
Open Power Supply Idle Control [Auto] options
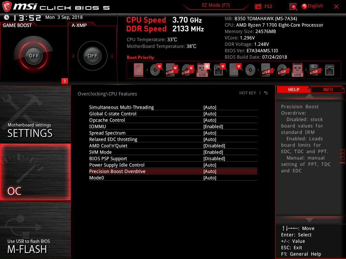pyautogui.click(x=209, y=165)
